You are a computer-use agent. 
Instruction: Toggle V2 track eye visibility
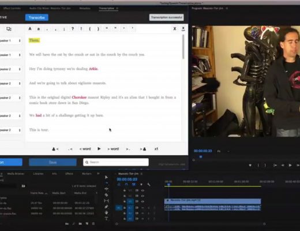(142, 196)
